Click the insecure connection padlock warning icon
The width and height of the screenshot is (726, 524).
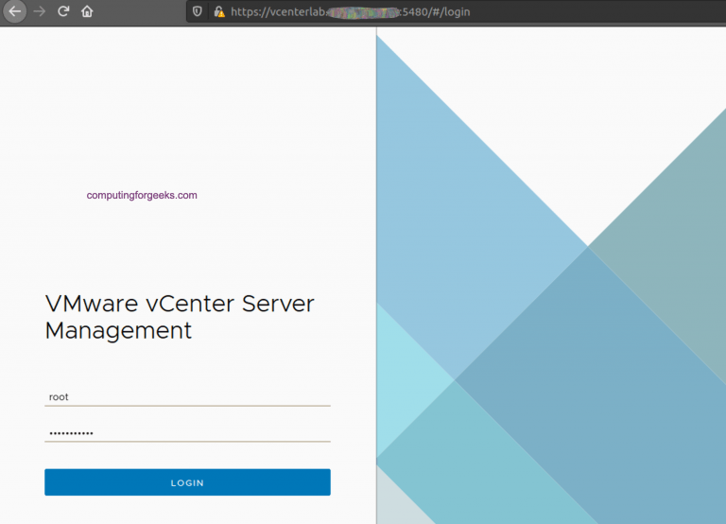point(219,11)
